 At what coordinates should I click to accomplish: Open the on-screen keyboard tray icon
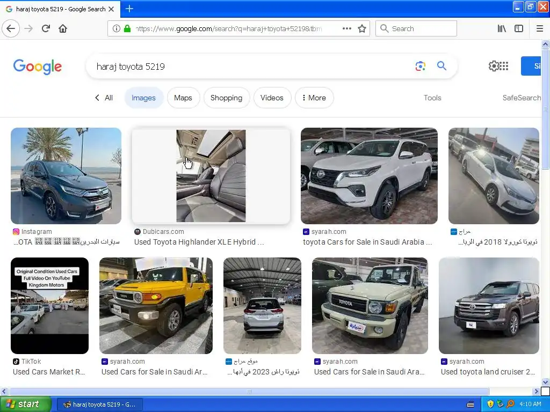(471, 404)
